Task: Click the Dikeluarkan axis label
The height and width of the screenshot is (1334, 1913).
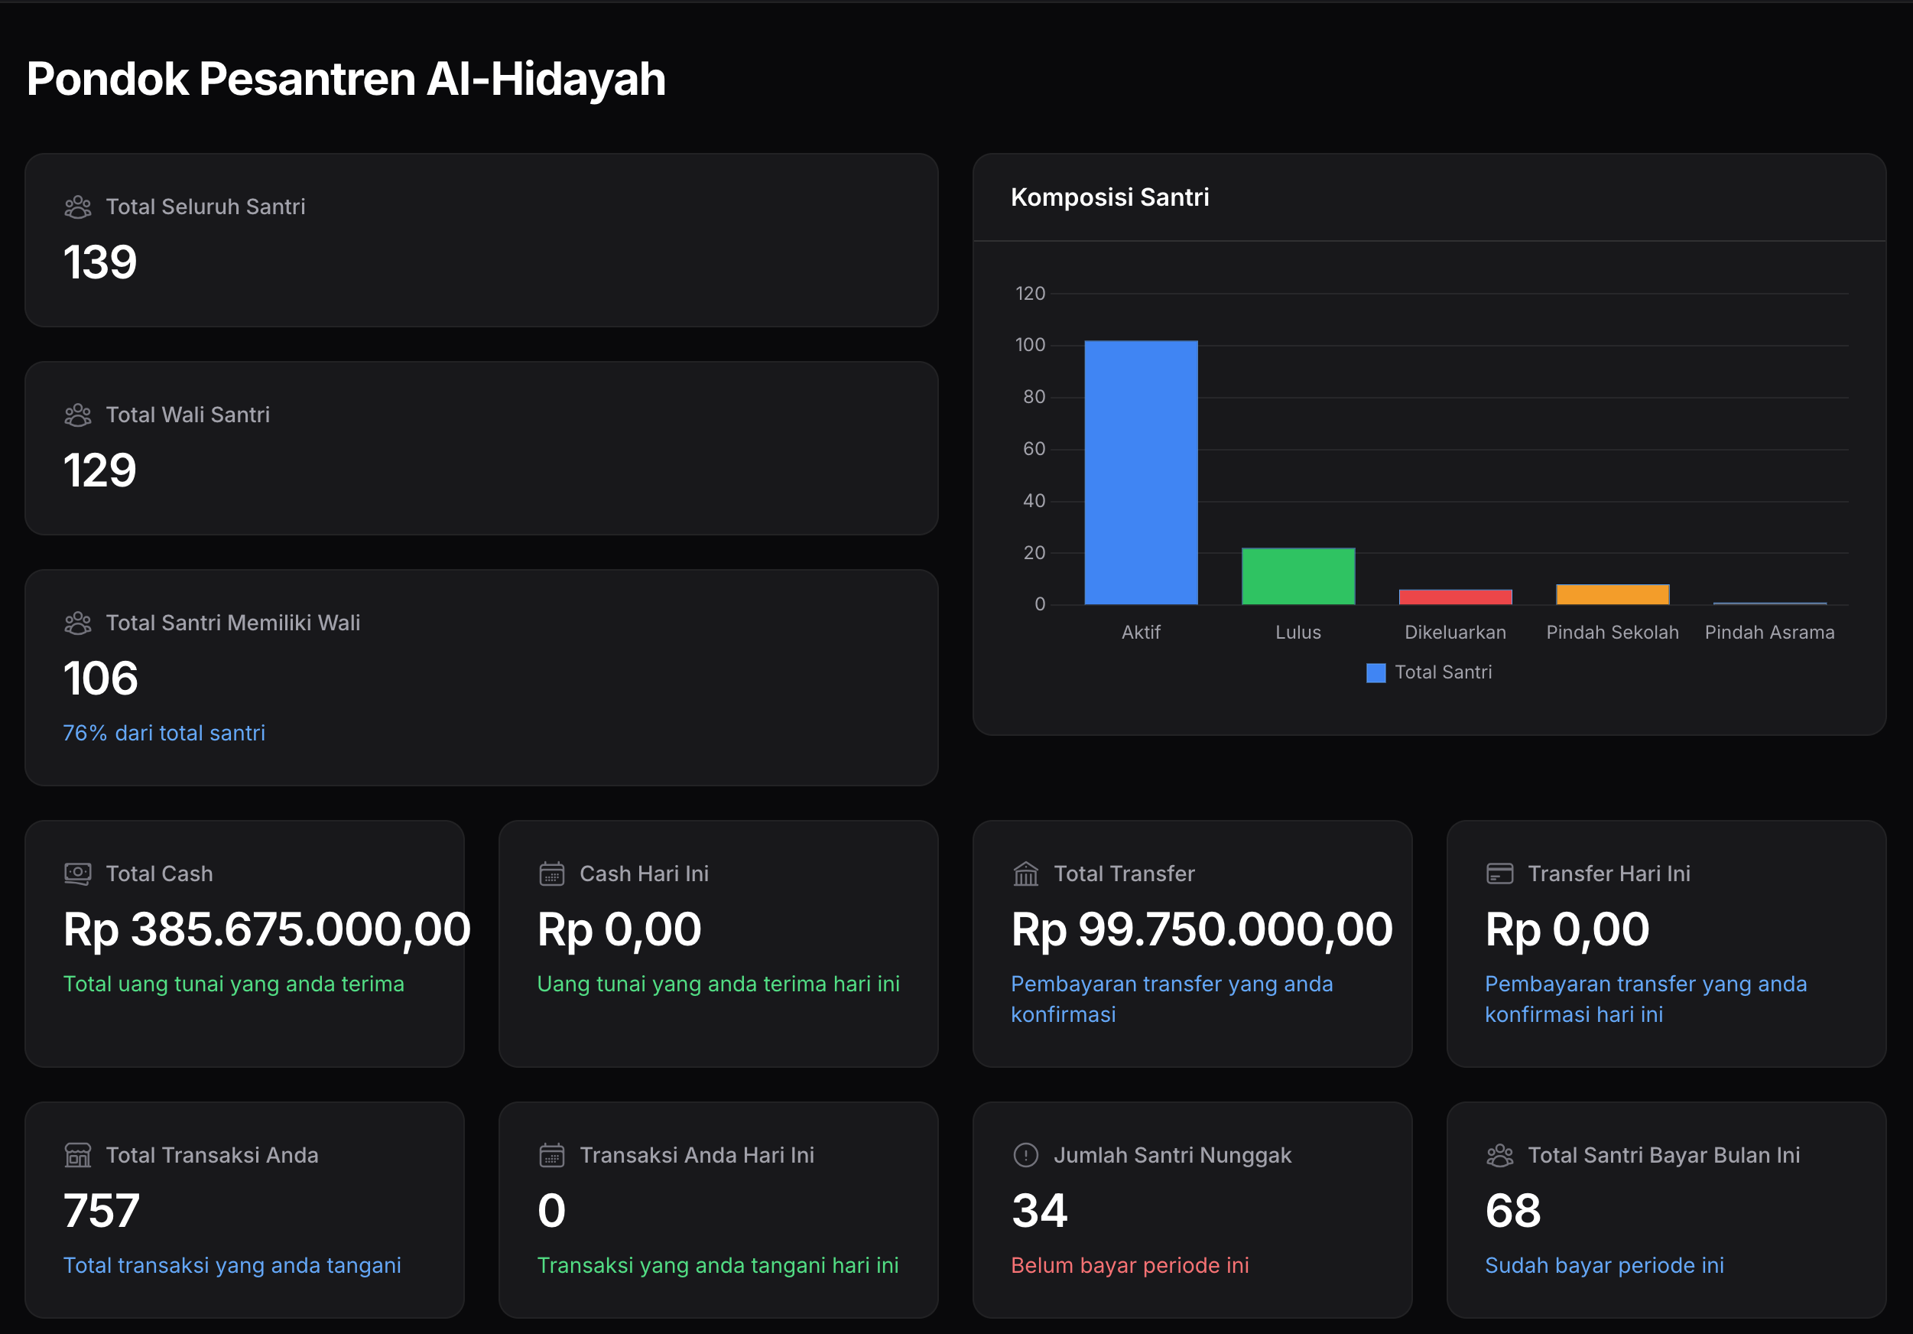Action: pos(1455,633)
